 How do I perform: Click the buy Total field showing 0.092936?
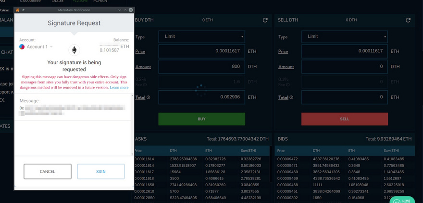point(202,97)
